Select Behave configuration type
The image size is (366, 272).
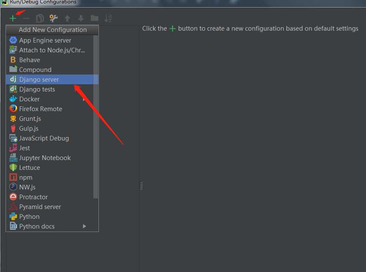(50, 60)
